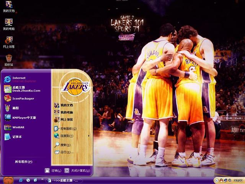This screenshot has height=184, width=245.
Task: Click the second quick launch globe icon
Action: [28, 181]
